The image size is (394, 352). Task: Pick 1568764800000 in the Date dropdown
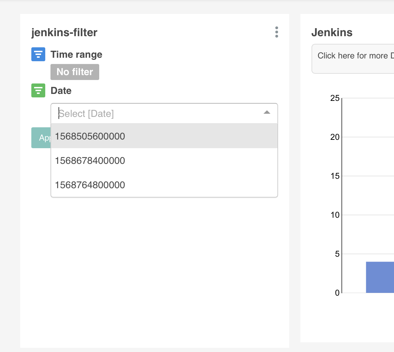[x=90, y=185]
